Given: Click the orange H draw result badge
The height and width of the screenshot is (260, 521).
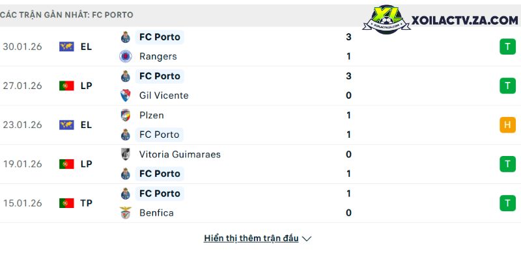Looking at the screenshot, I should [x=507, y=125].
